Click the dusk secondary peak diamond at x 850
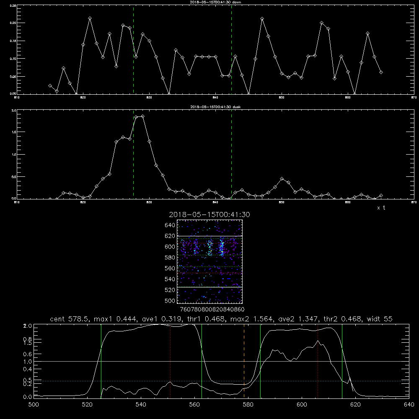This screenshot has width=419, height=419. tap(282, 178)
